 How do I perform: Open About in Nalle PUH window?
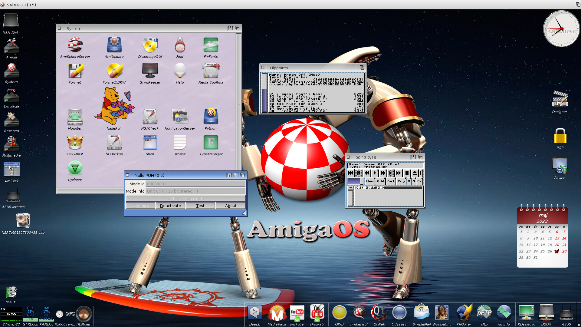[x=231, y=206]
